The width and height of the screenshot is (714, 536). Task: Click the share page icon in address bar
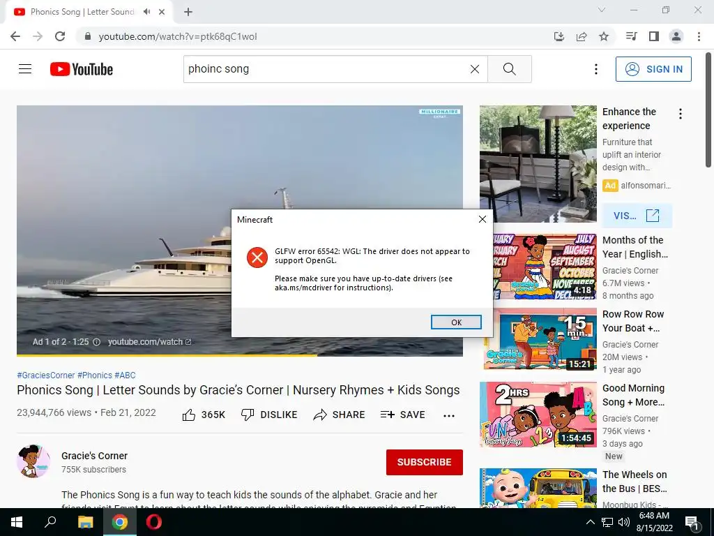[x=582, y=36]
